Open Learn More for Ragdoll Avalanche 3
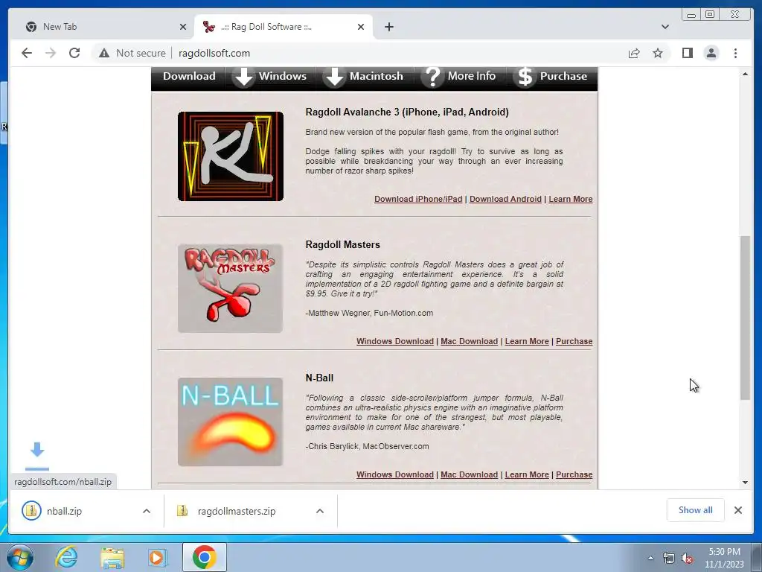The width and height of the screenshot is (762, 572). pyautogui.click(x=571, y=199)
